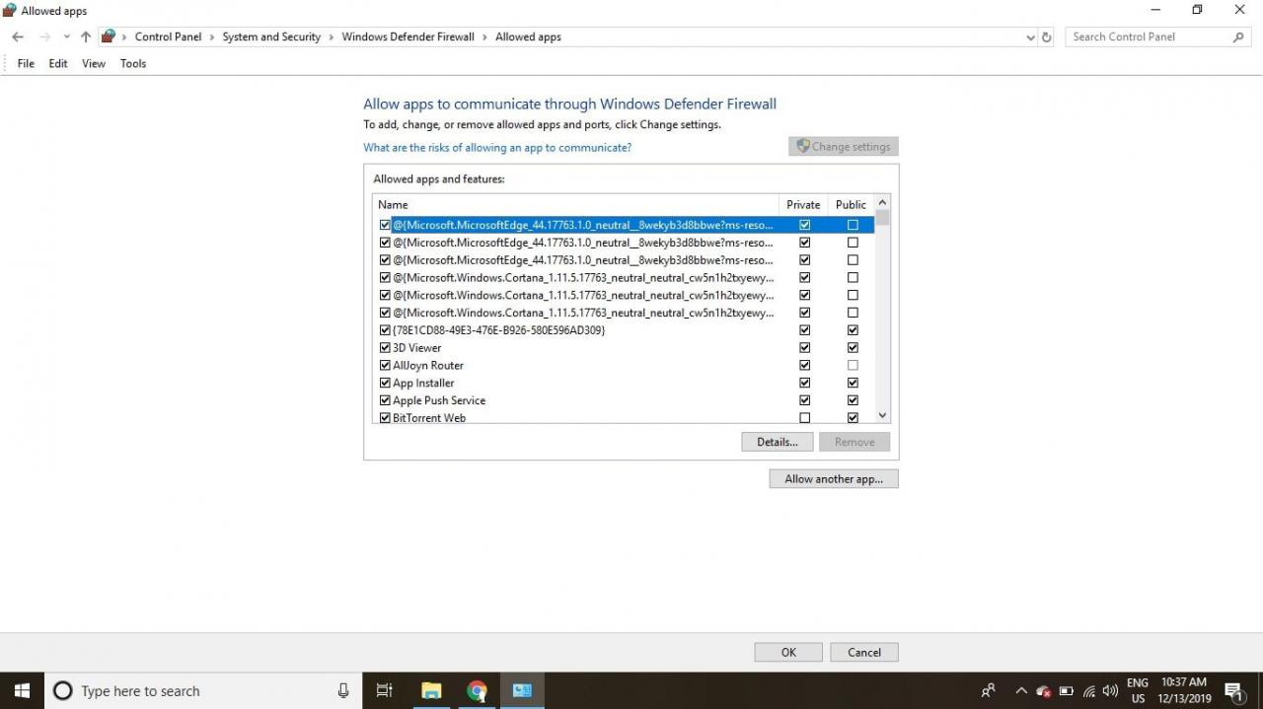Select the AllJoyn Router list entry
This screenshot has height=709, width=1263.
(624, 365)
